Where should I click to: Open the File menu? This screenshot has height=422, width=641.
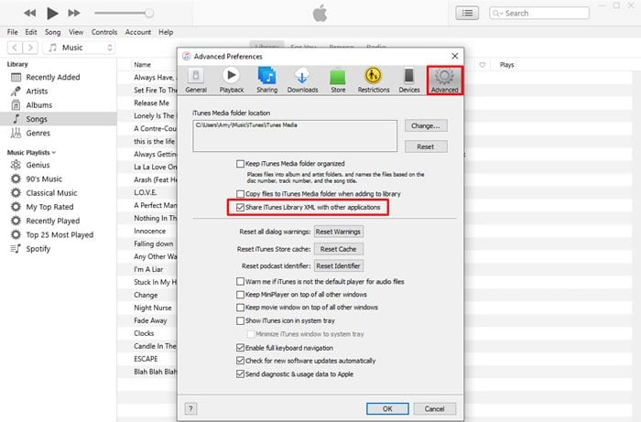coord(12,32)
